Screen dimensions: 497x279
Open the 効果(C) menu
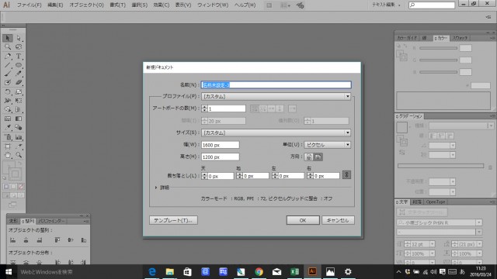click(161, 5)
